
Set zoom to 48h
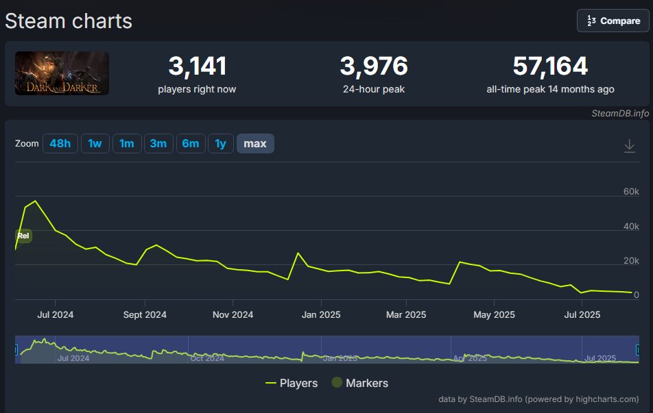click(x=60, y=144)
